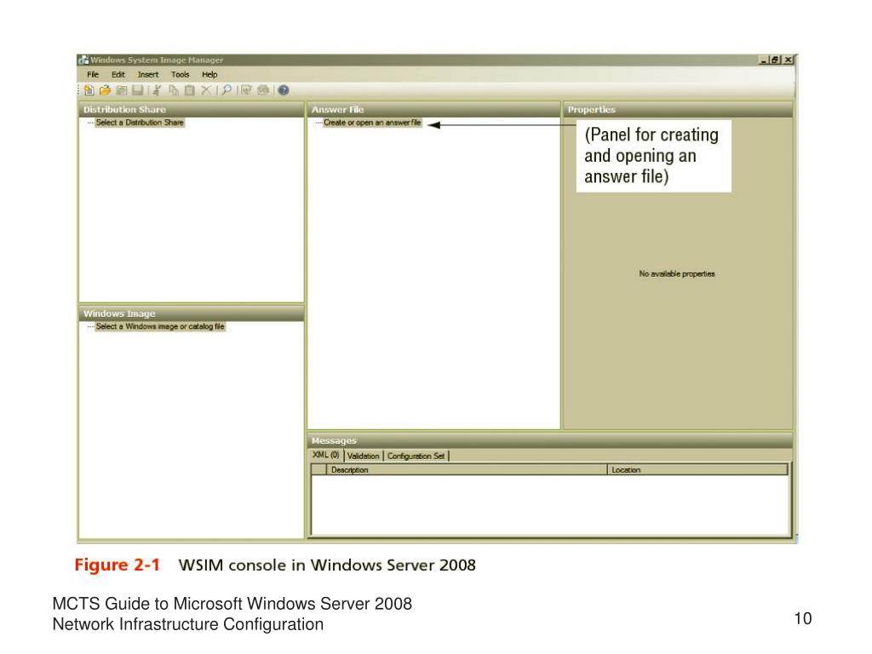Click the Cut scissors toolbar icon
872x654 pixels.
[158, 90]
